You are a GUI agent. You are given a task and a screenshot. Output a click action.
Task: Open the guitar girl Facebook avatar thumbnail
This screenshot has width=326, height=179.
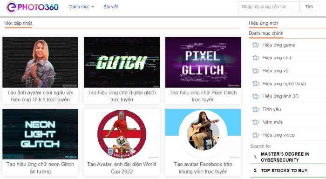[x=203, y=134]
